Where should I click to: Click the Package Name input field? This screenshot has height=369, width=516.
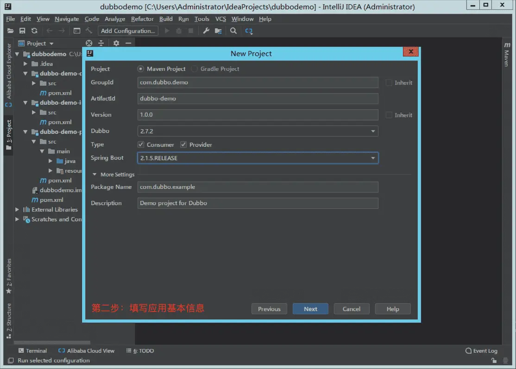(x=258, y=187)
